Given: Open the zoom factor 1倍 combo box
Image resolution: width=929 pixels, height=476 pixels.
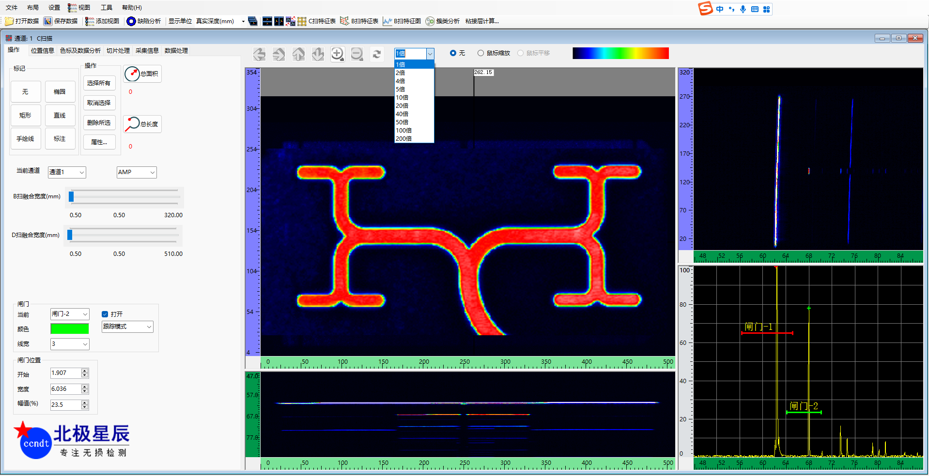Looking at the screenshot, I should click(x=414, y=54).
